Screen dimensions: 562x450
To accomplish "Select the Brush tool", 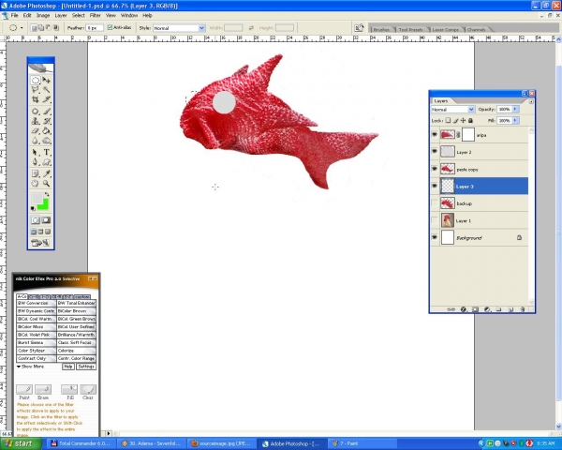I will (x=46, y=112).
